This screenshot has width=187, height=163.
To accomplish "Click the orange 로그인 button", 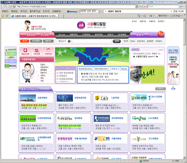I will (25, 41).
